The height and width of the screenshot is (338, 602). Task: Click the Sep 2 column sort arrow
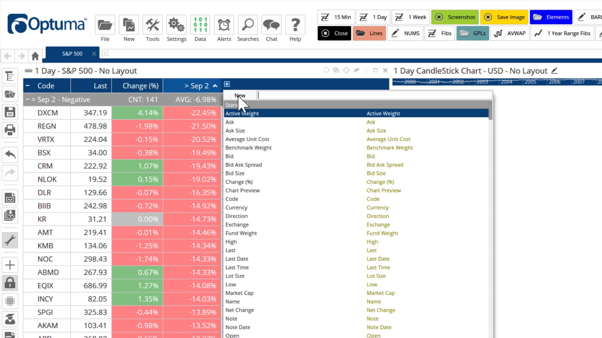215,86
